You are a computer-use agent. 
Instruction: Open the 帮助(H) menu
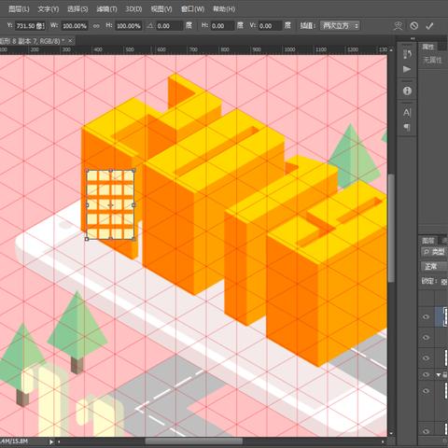(x=224, y=9)
